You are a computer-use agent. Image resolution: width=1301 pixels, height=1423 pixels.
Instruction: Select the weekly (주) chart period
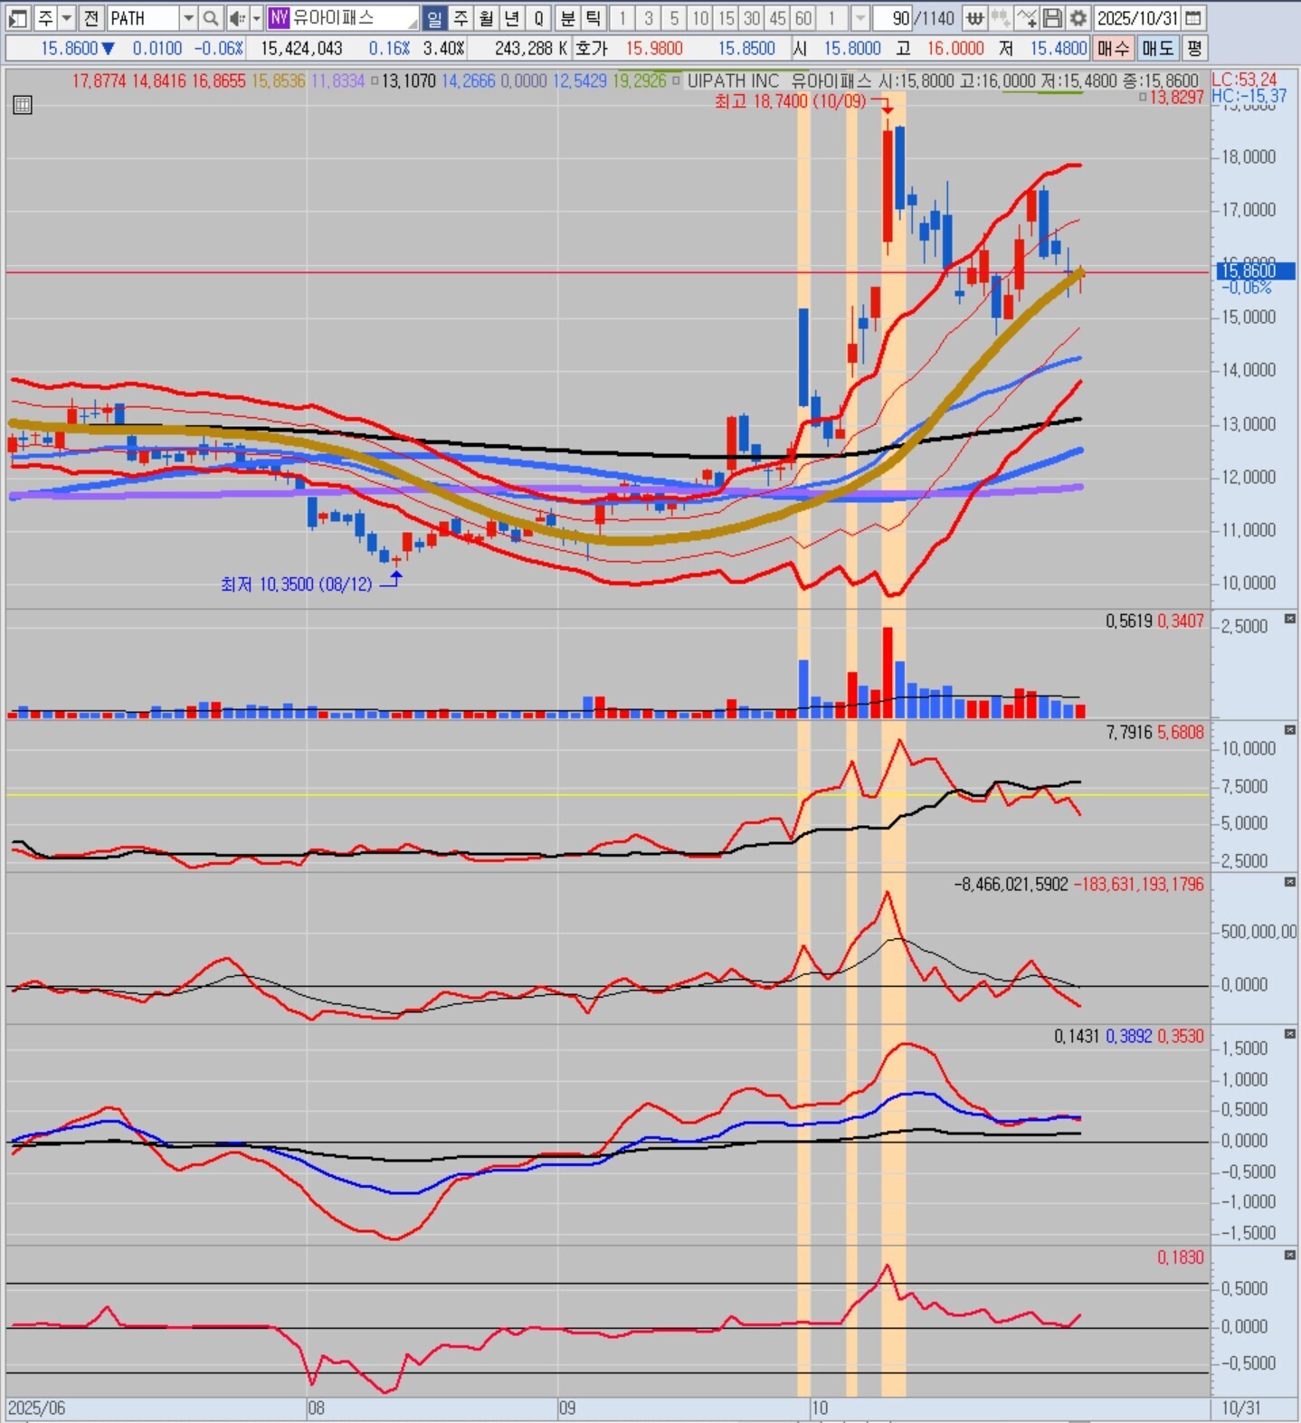(x=461, y=18)
